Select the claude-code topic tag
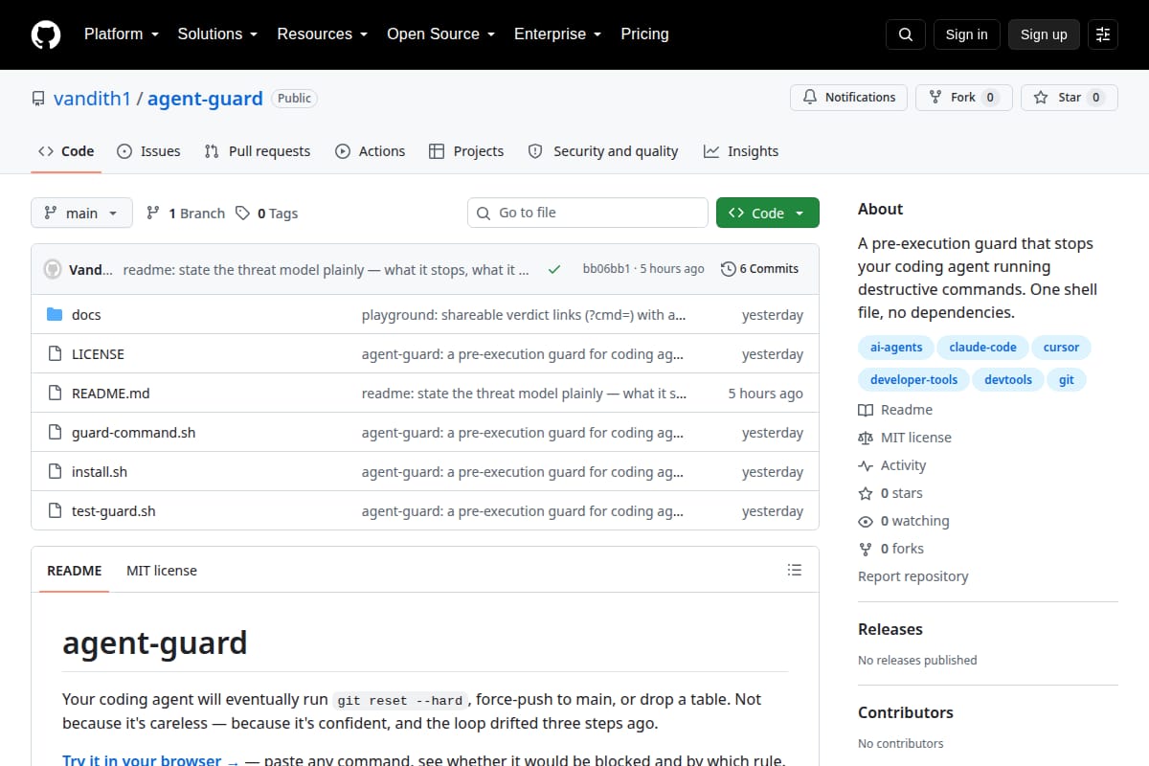Image resolution: width=1149 pixels, height=766 pixels. pos(982,348)
